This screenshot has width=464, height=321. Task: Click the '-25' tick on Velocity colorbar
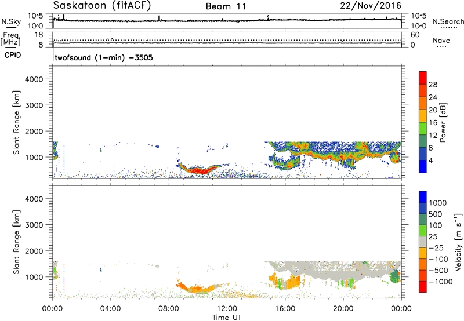coord(436,248)
